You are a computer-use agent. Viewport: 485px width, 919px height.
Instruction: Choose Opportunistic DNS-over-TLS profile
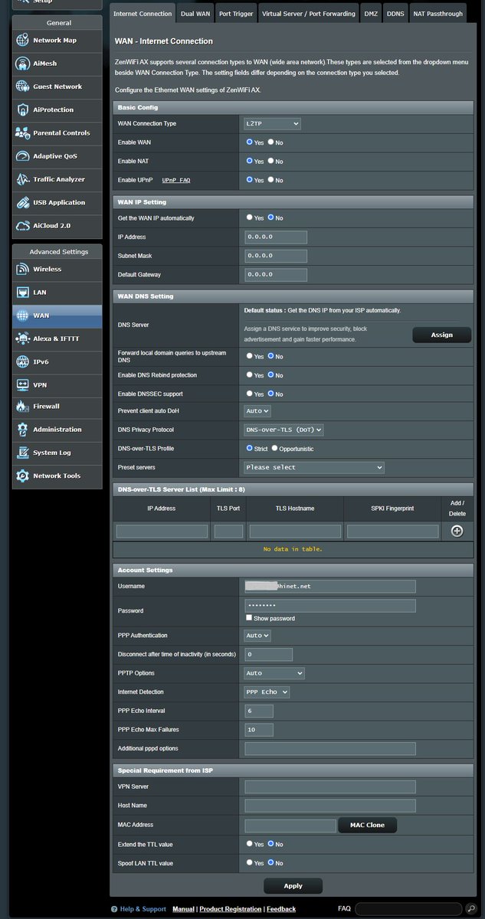[275, 449]
